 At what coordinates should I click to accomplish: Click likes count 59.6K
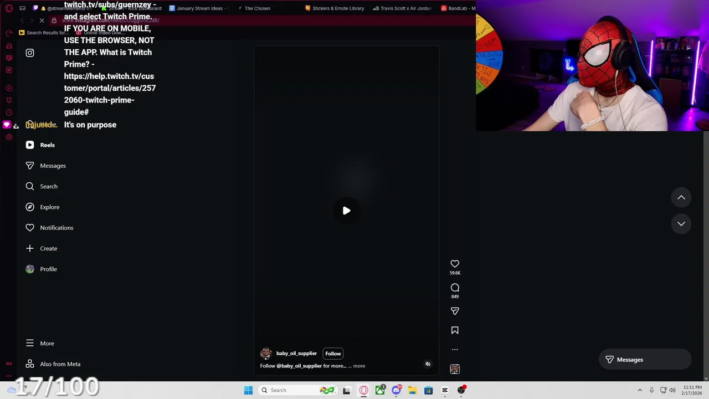click(455, 273)
